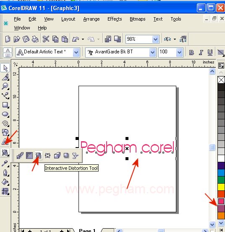Choose the Interactive Drop Shadow tool in flyout
This screenshot has height=232, width=225.
tap(66, 156)
